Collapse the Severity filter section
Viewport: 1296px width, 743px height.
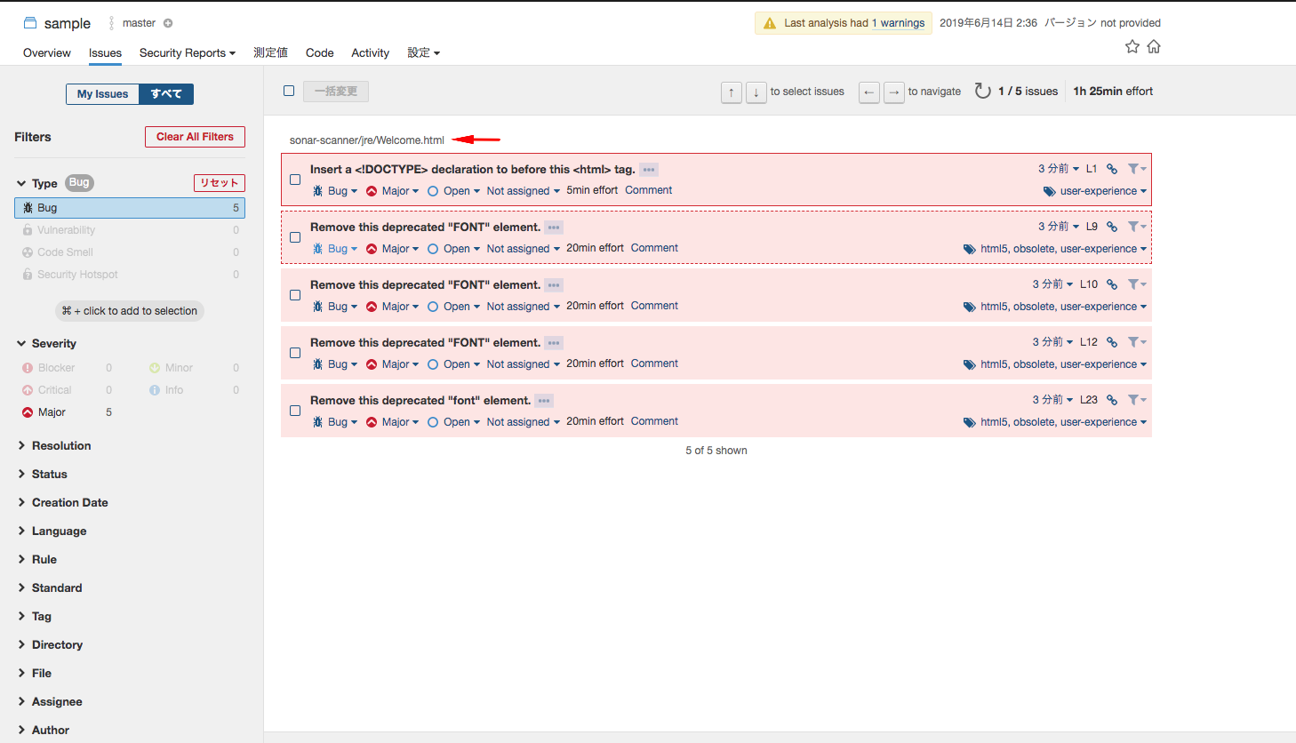(46, 344)
